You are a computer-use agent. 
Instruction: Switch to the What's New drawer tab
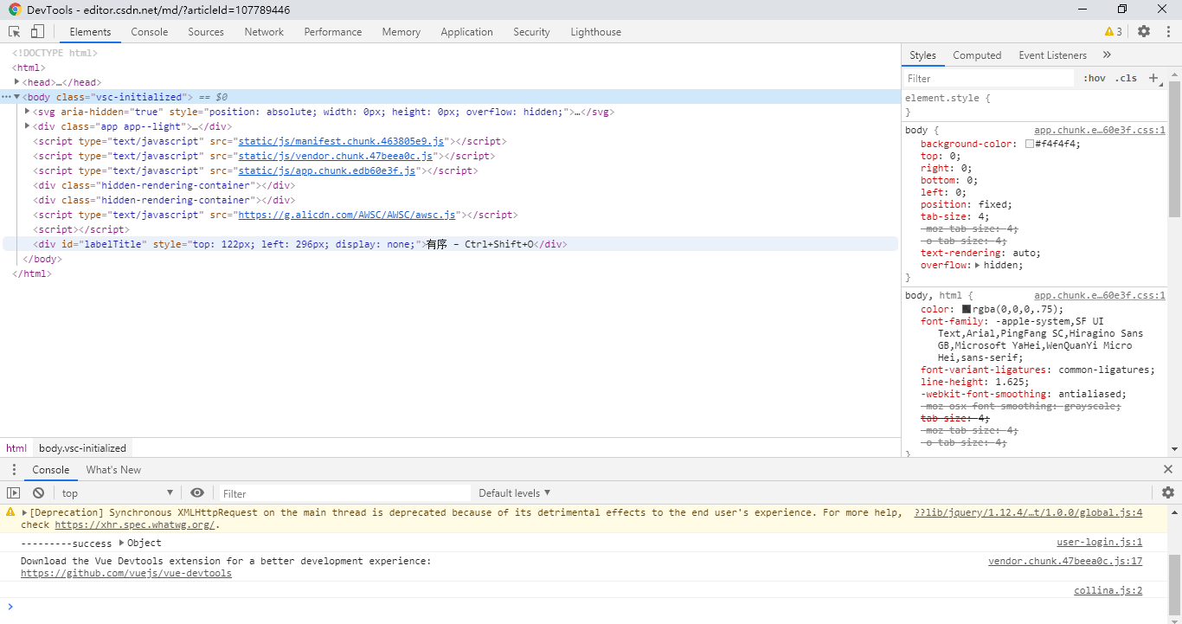tap(113, 469)
